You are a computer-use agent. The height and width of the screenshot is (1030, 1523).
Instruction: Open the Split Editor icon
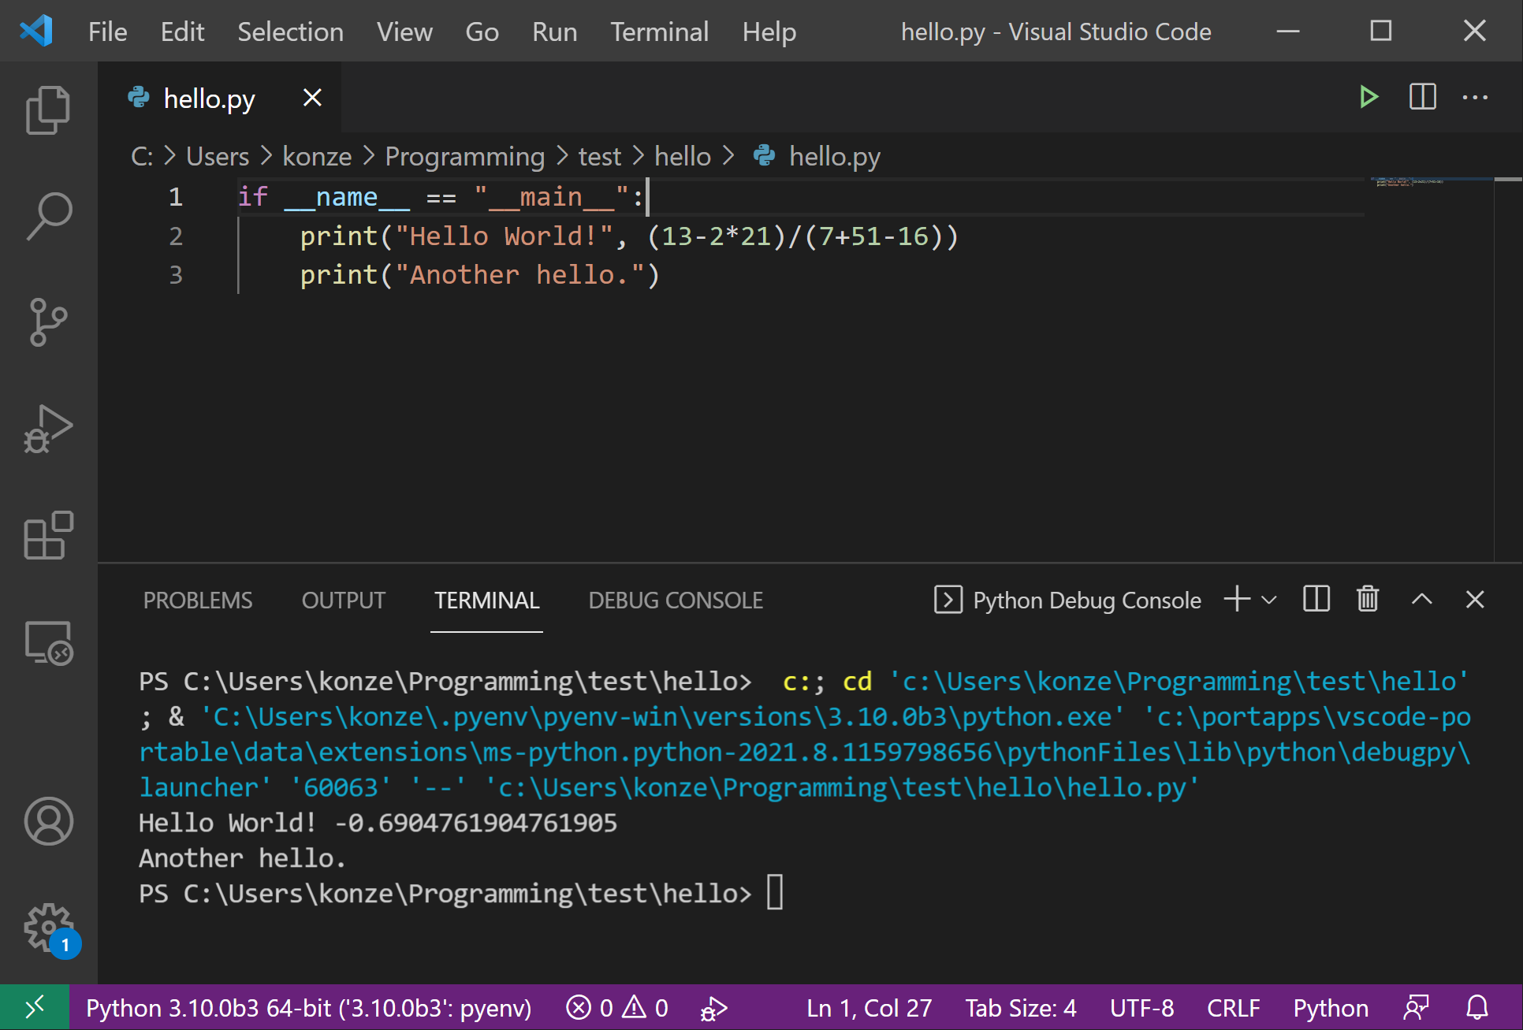click(x=1422, y=97)
